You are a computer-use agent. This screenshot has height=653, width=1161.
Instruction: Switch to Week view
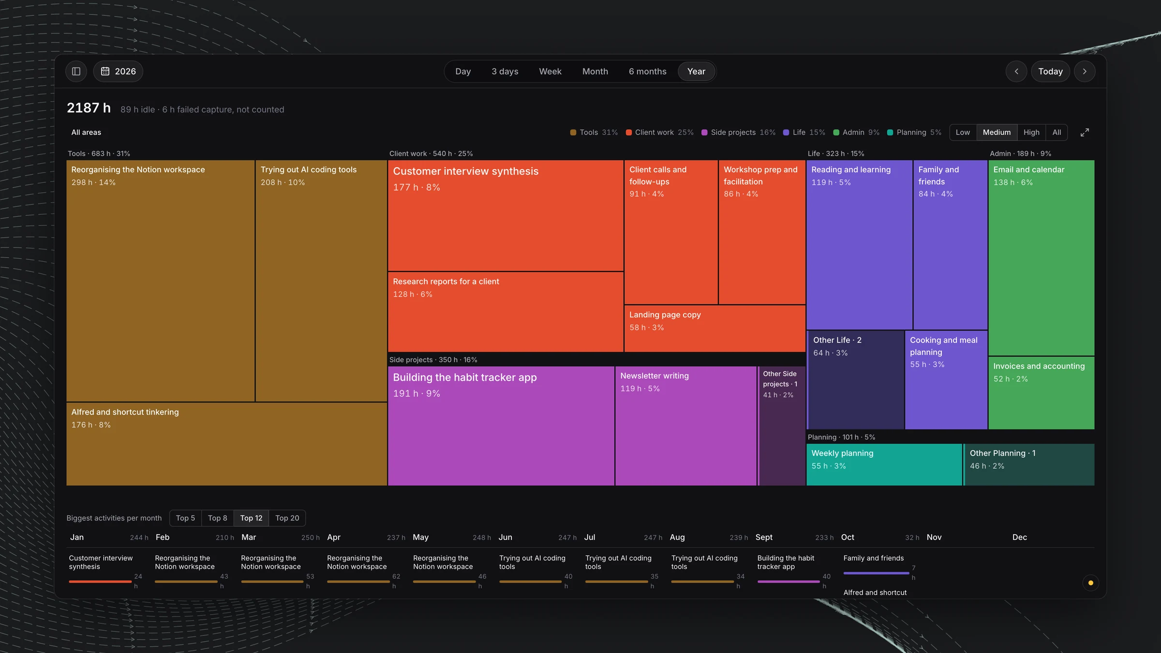(550, 71)
